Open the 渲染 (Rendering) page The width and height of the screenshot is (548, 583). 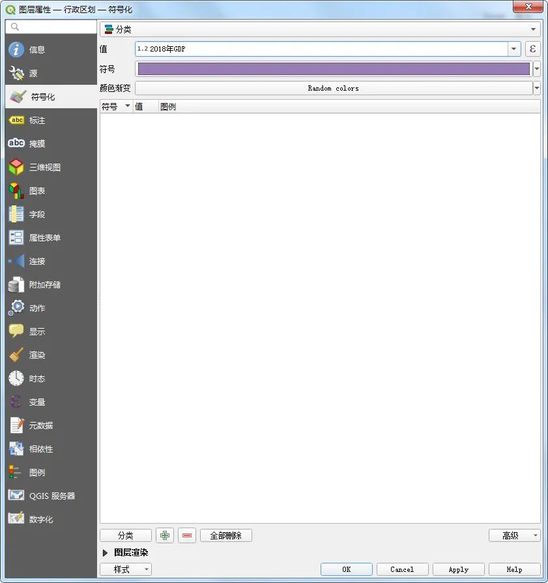click(x=51, y=355)
